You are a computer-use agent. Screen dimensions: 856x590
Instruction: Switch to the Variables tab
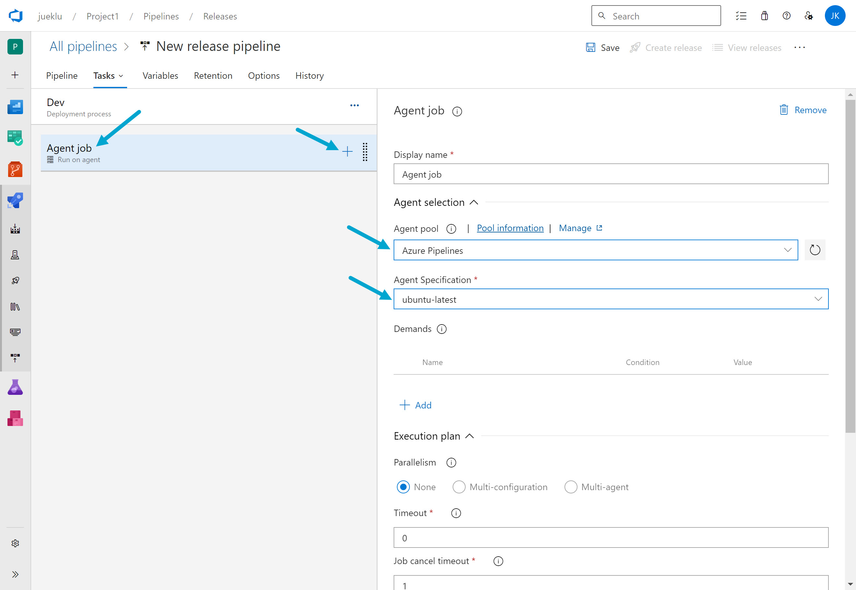(x=160, y=76)
